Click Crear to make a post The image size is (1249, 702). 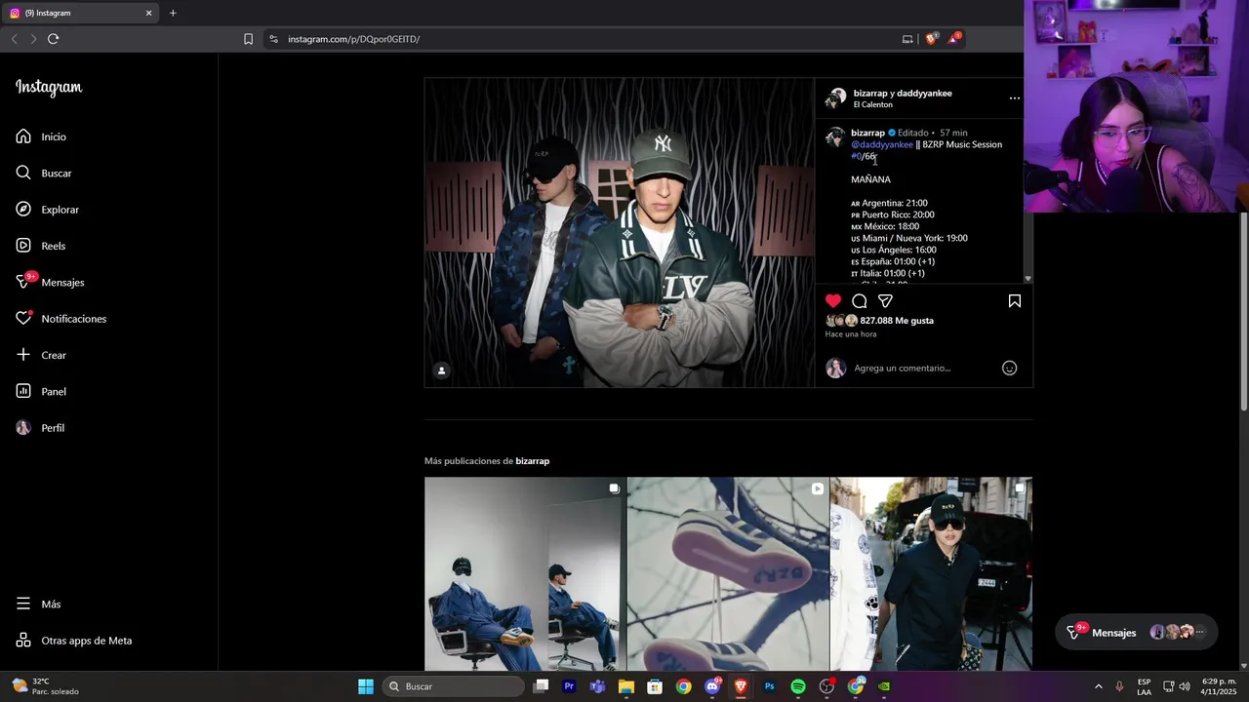[41, 355]
